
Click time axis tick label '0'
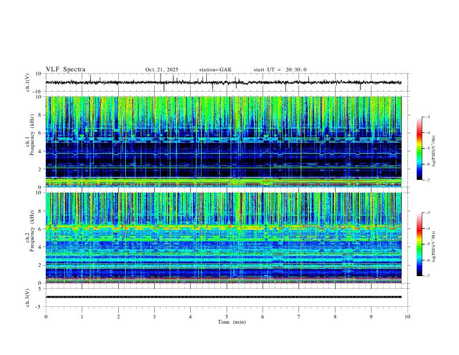pyautogui.click(x=46, y=317)
